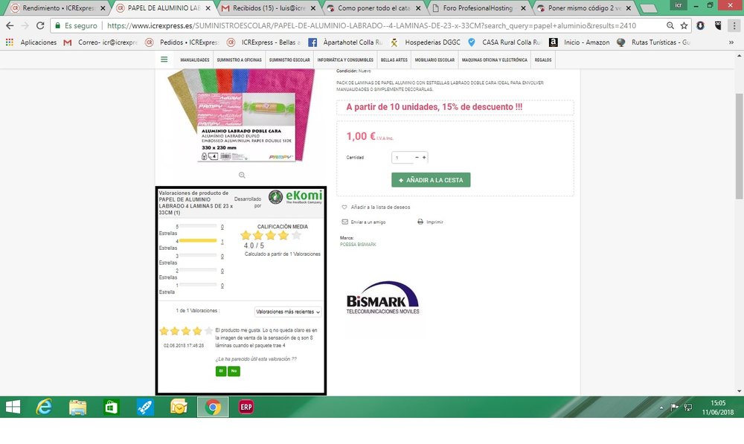Click the AÑADIR A LA CESTA button

pyautogui.click(x=431, y=180)
